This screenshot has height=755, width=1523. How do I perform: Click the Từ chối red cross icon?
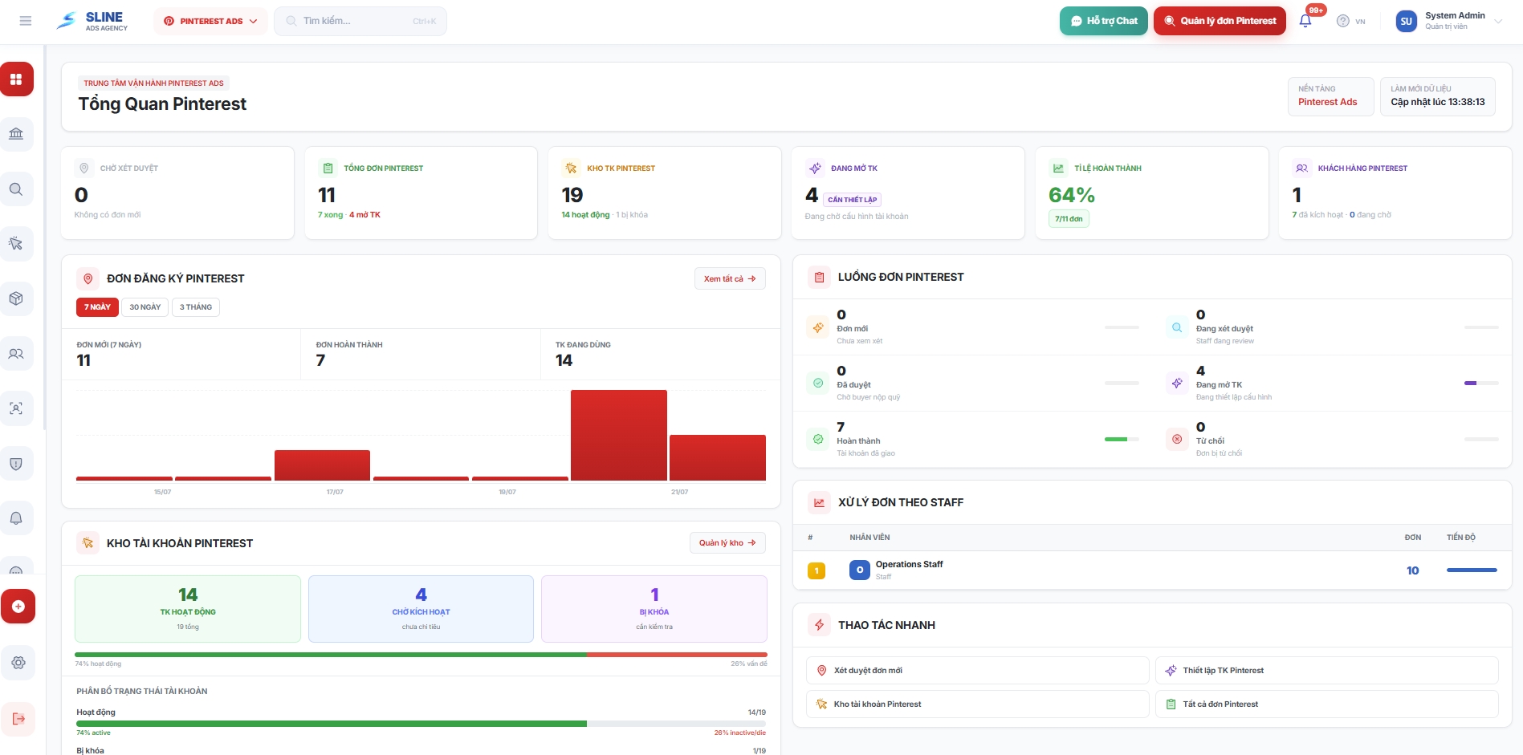1177,439
